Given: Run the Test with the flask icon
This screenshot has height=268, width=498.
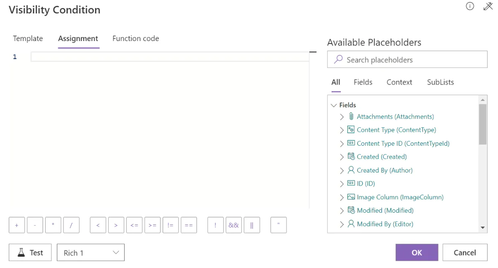Looking at the screenshot, I should tap(30, 253).
